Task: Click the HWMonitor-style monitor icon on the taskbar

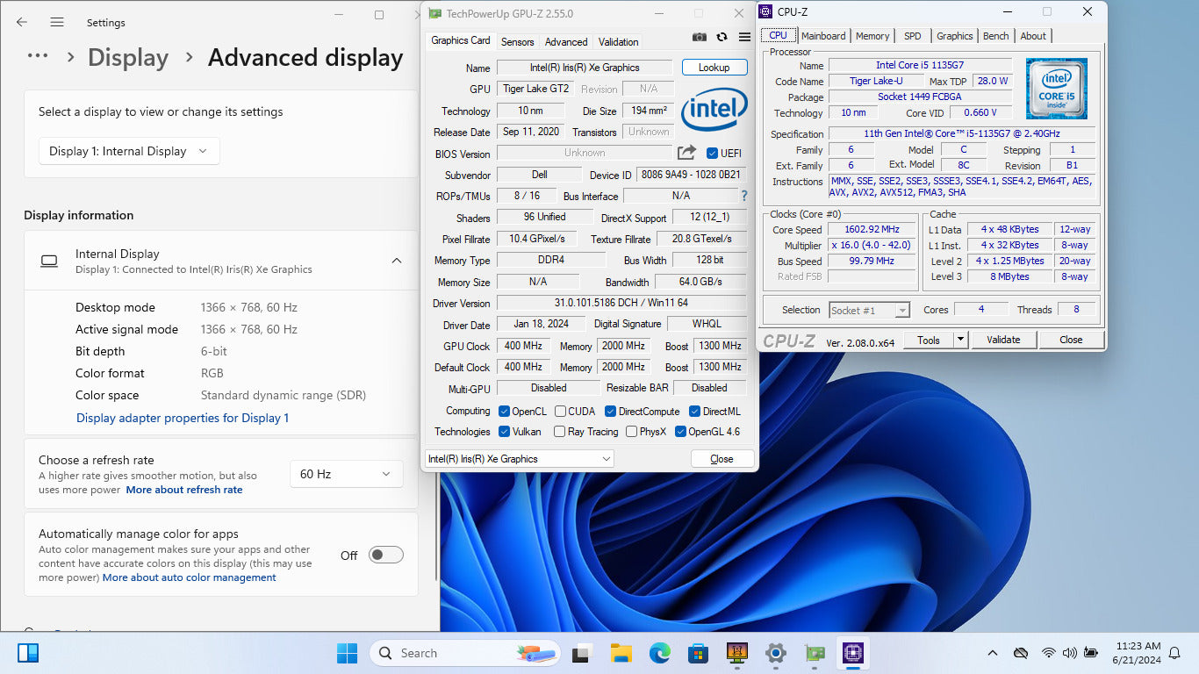Action: pyautogui.click(x=736, y=653)
